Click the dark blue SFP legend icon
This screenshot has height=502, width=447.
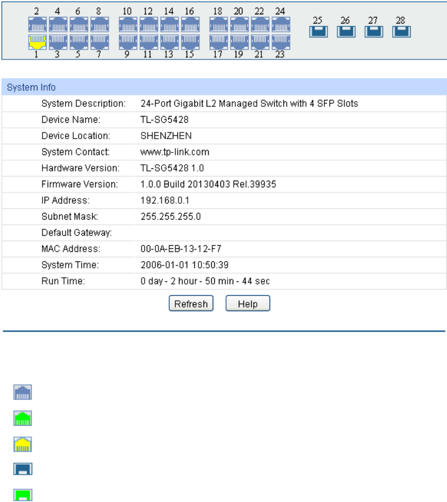point(23,469)
